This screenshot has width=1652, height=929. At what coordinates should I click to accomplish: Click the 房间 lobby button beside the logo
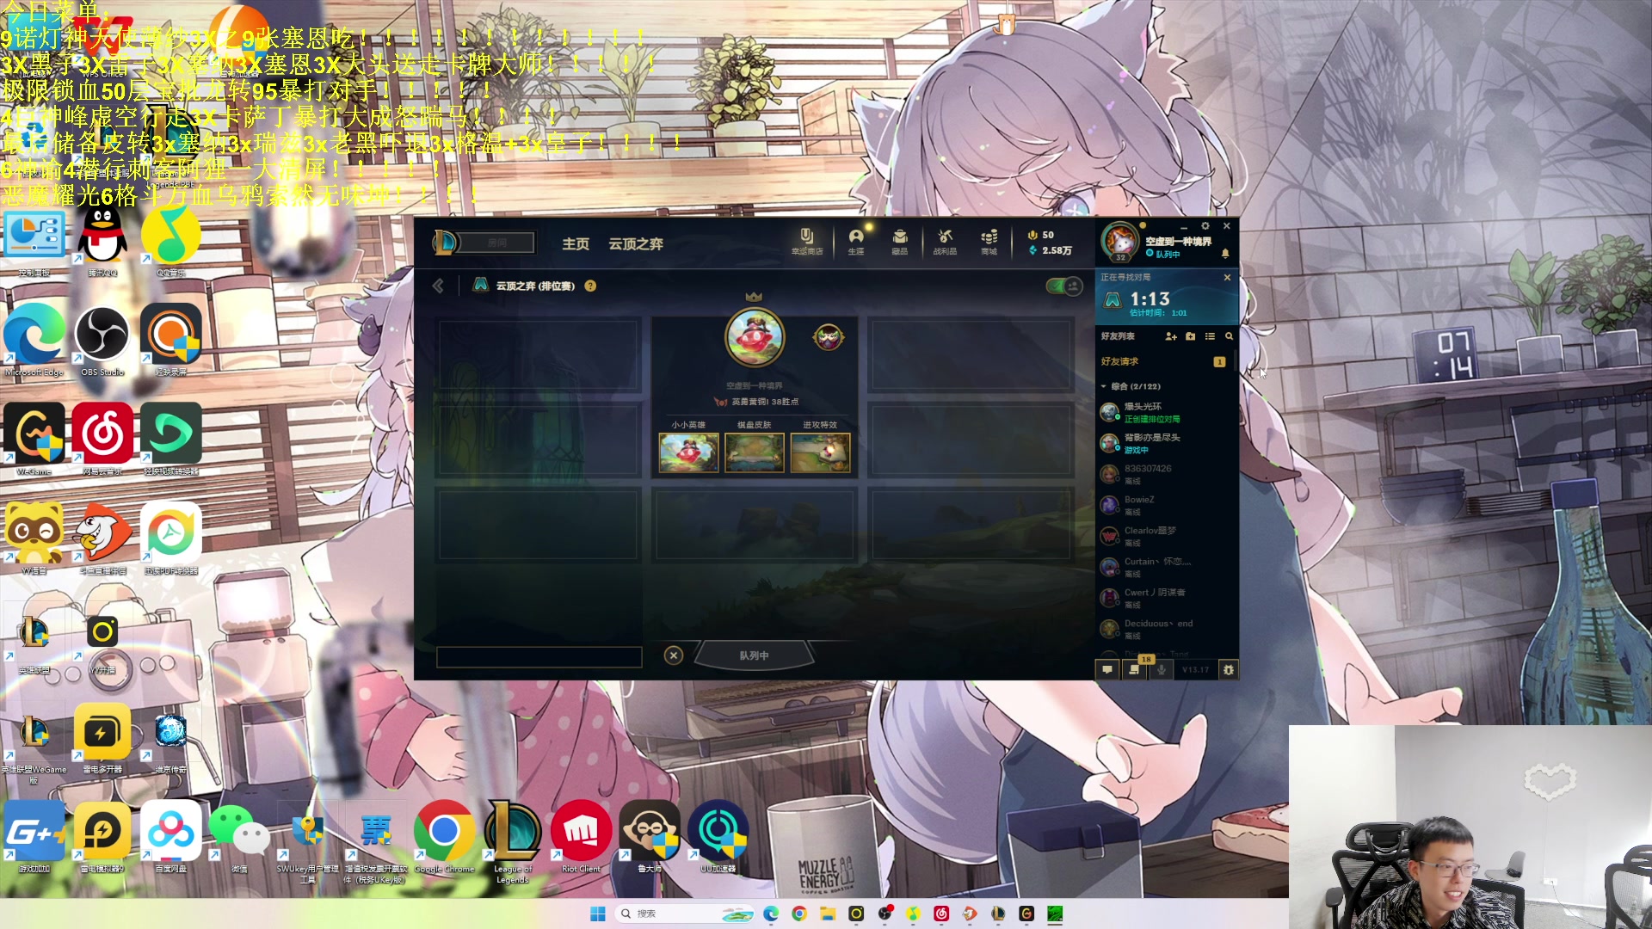[x=496, y=243]
